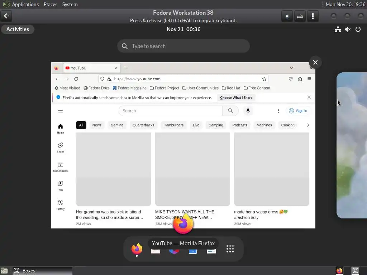Open the YouTube guide hamburger menu
The image size is (367, 275).
coord(61,111)
